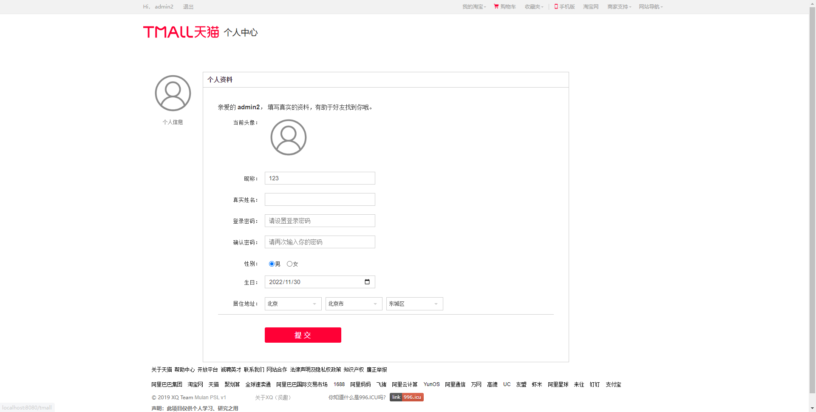Open the 虾米 footer link

(537, 384)
